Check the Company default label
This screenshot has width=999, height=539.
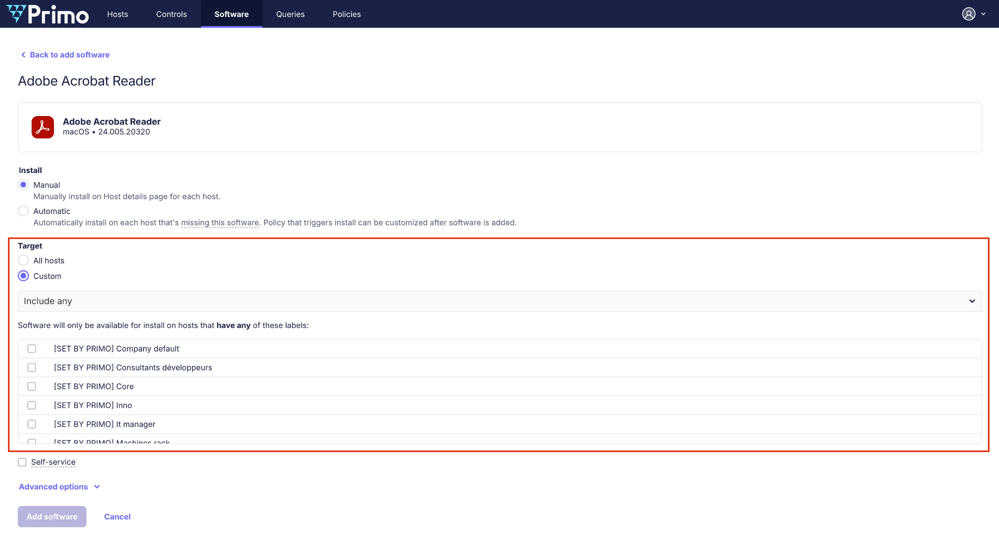click(x=32, y=348)
